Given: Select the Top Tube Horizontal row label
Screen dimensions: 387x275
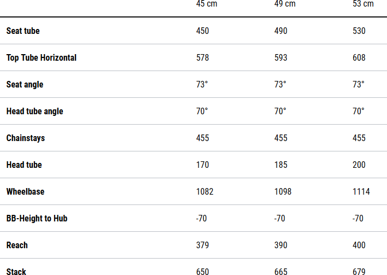Looking at the screenshot, I should point(42,58).
